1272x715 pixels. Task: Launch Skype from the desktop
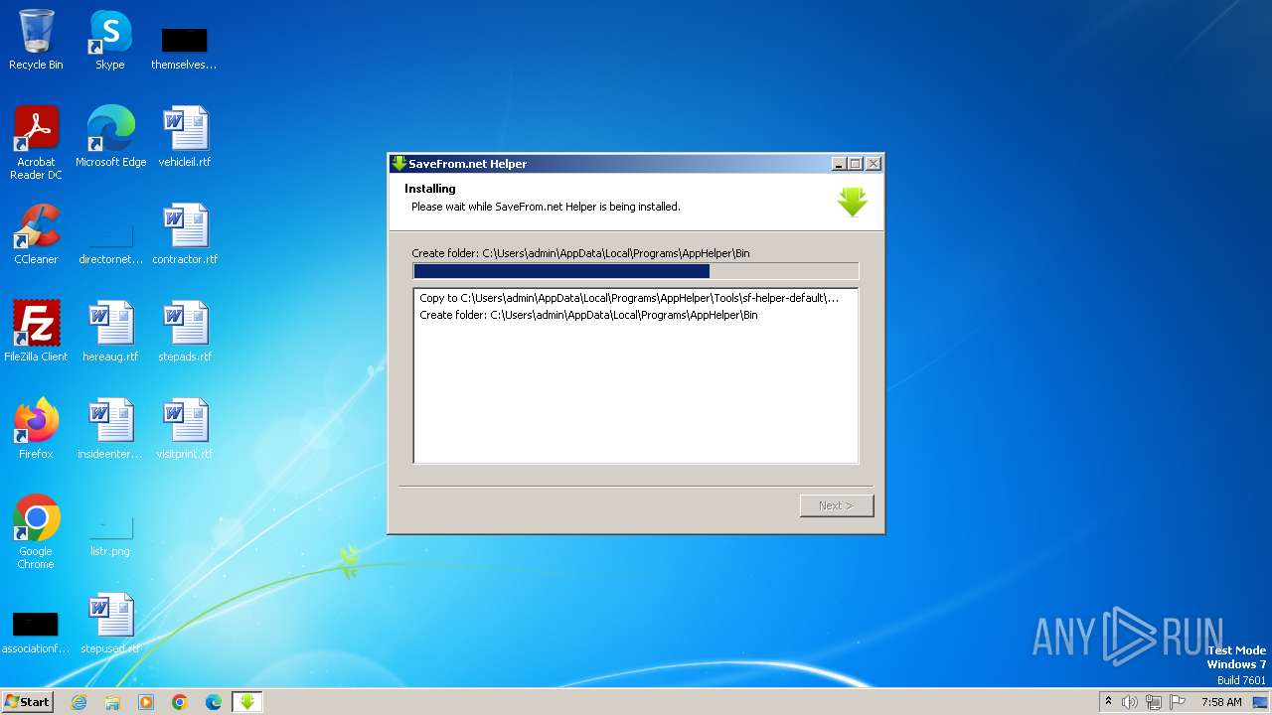click(x=110, y=40)
